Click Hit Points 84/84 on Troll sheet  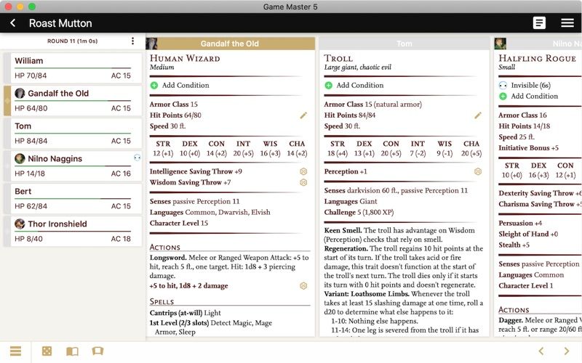(x=350, y=115)
